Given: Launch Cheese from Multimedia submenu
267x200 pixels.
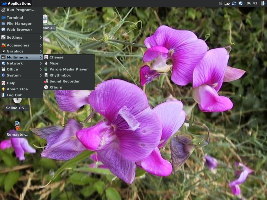Looking at the screenshot, I should pyautogui.click(x=69, y=57).
